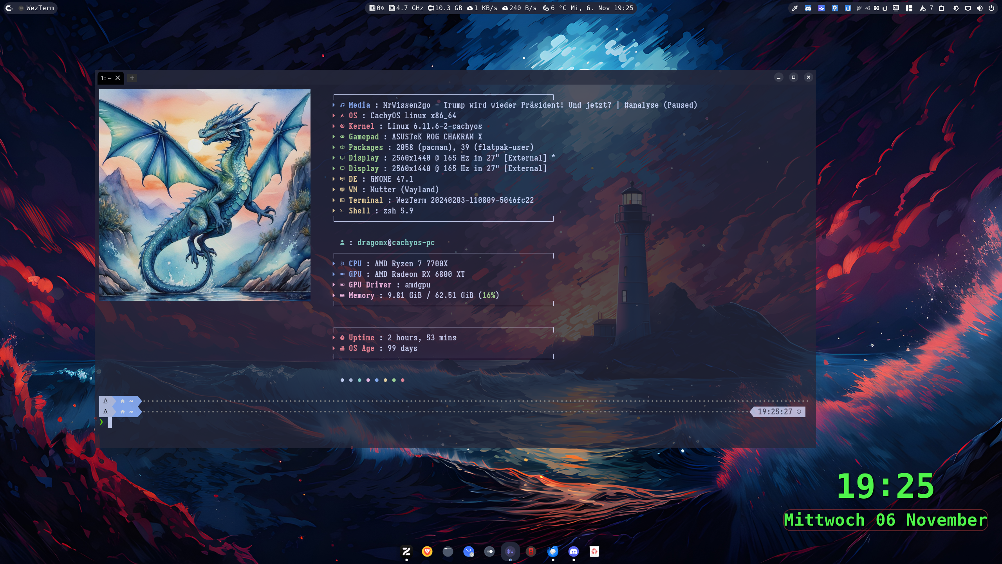Screen dimensions: 1002x564
Task: Open Brave browser from the dock
Action: (427, 551)
